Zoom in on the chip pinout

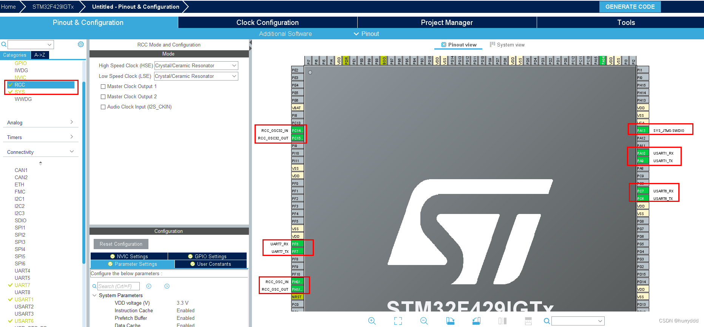tap(372, 321)
